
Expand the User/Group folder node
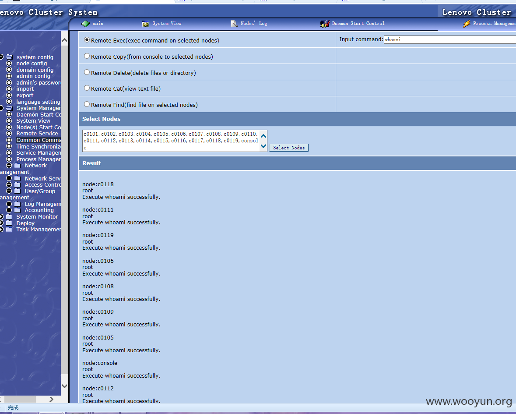9,191
